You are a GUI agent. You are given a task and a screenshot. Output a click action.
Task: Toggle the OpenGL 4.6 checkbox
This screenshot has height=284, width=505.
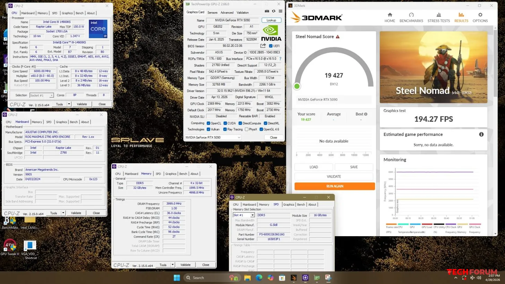pos(261,129)
